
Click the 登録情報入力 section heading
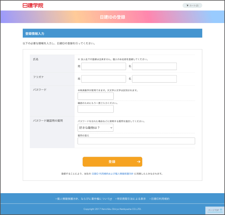pyautogui.click(x=35, y=34)
